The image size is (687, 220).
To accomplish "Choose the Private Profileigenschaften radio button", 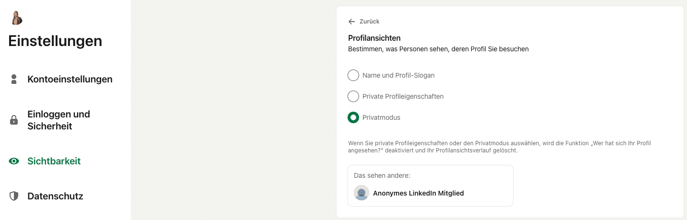I will pyautogui.click(x=353, y=96).
